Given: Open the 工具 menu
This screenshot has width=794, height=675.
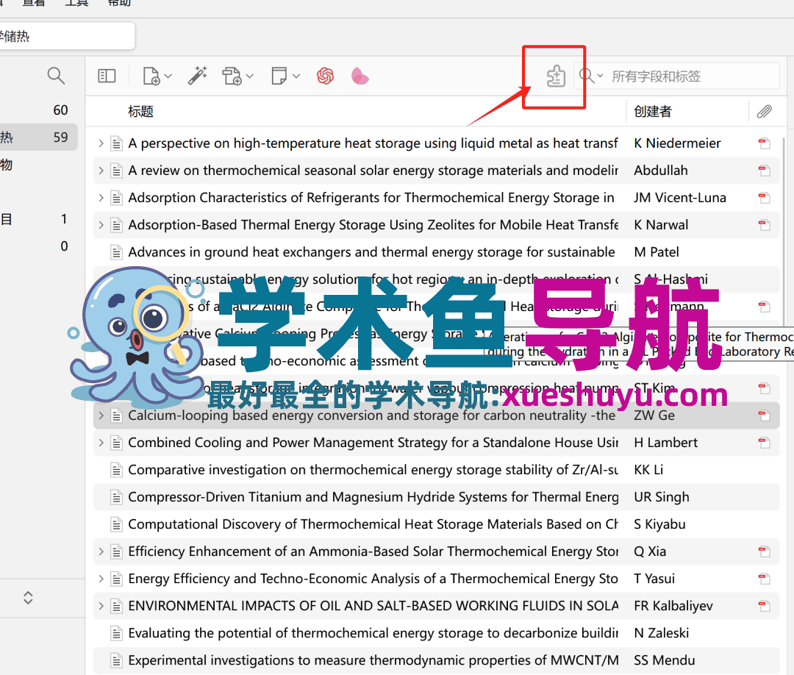Looking at the screenshot, I should [x=76, y=4].
